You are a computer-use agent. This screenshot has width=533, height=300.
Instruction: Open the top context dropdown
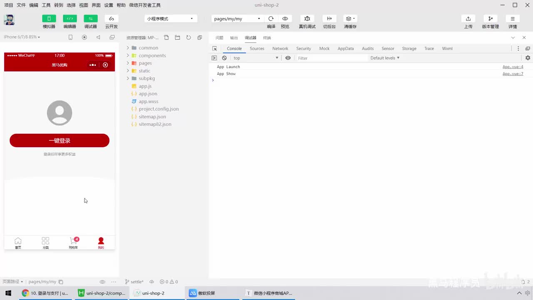pyautogui.click(x=256, y=58)
